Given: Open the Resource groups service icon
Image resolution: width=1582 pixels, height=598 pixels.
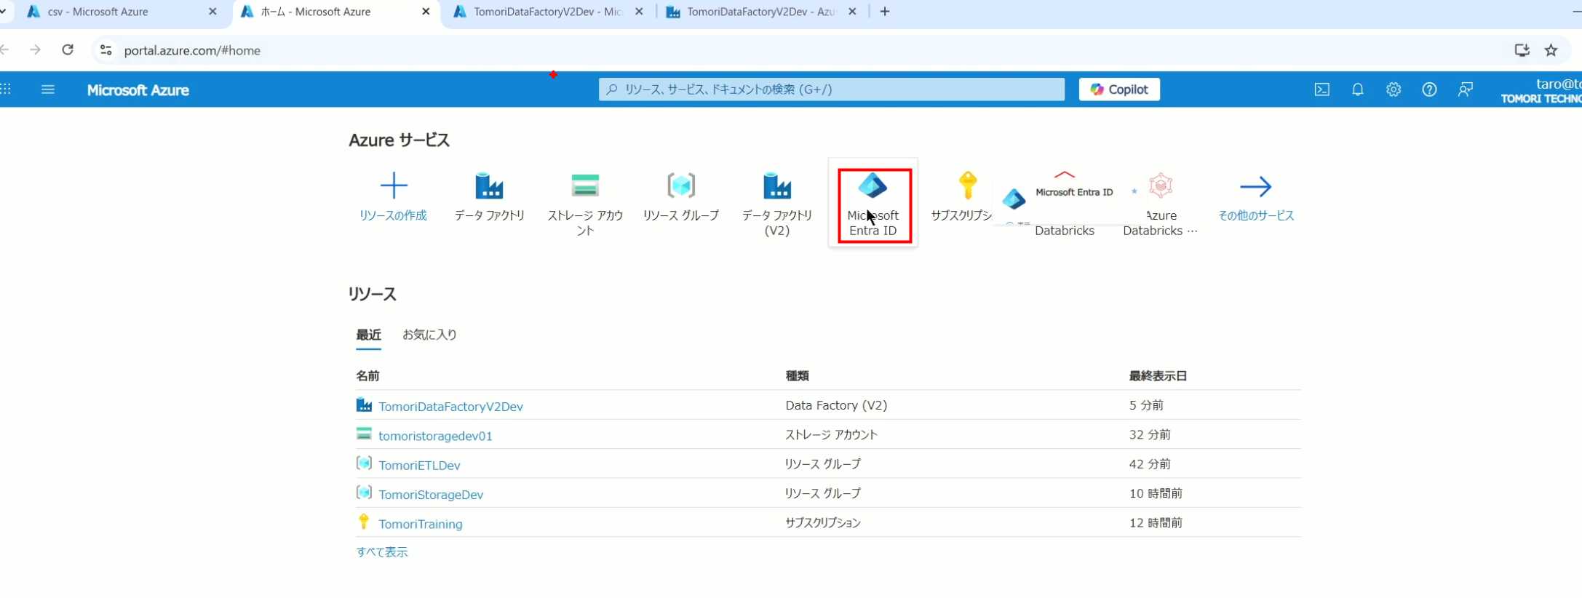Looking at the screenshot, I should (x=681, y=186).
